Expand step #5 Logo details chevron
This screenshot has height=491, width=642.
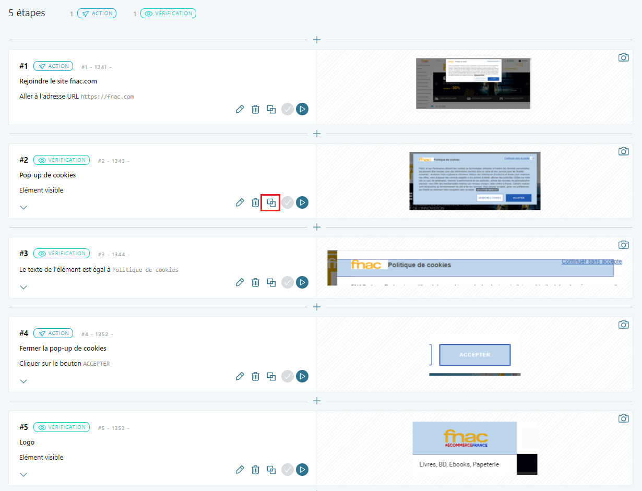click(x=23, y=474)
